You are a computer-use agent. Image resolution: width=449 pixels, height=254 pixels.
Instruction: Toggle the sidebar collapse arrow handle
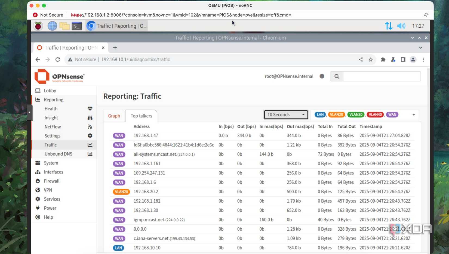29,112
